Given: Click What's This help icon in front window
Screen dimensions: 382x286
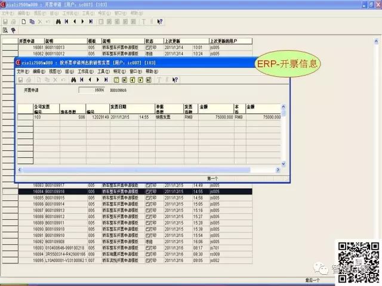Looking at the screenshot, I should click(175, 80).
